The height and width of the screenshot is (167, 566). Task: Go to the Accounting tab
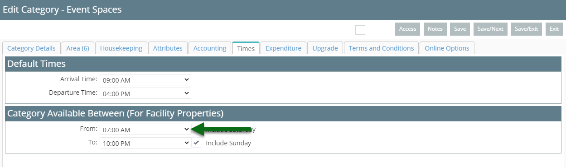(x=210, y=48)
